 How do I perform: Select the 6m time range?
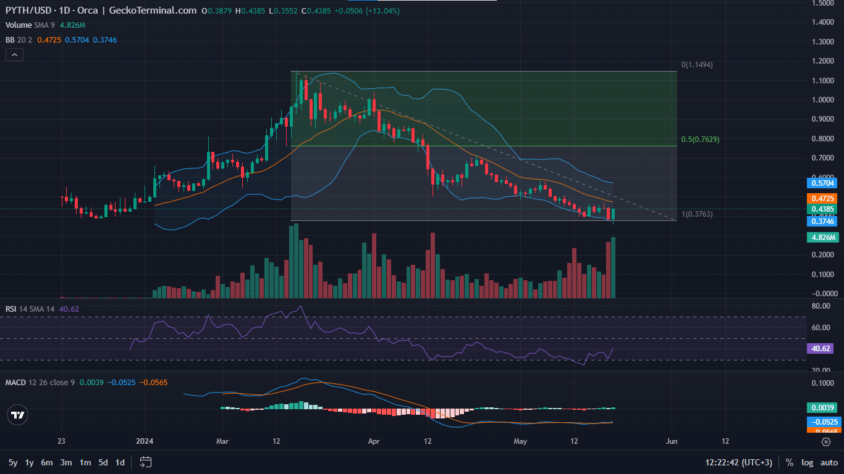[47, 462]
